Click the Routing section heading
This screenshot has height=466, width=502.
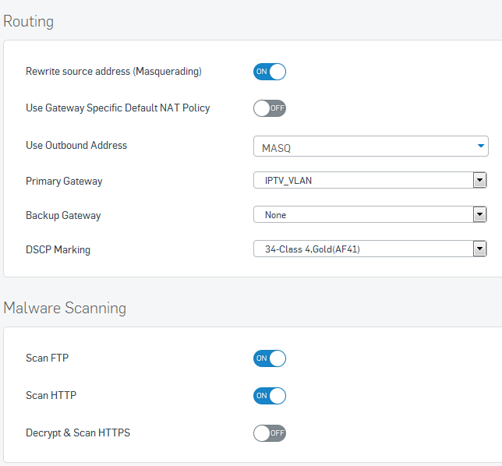click(x=29, y=22)
